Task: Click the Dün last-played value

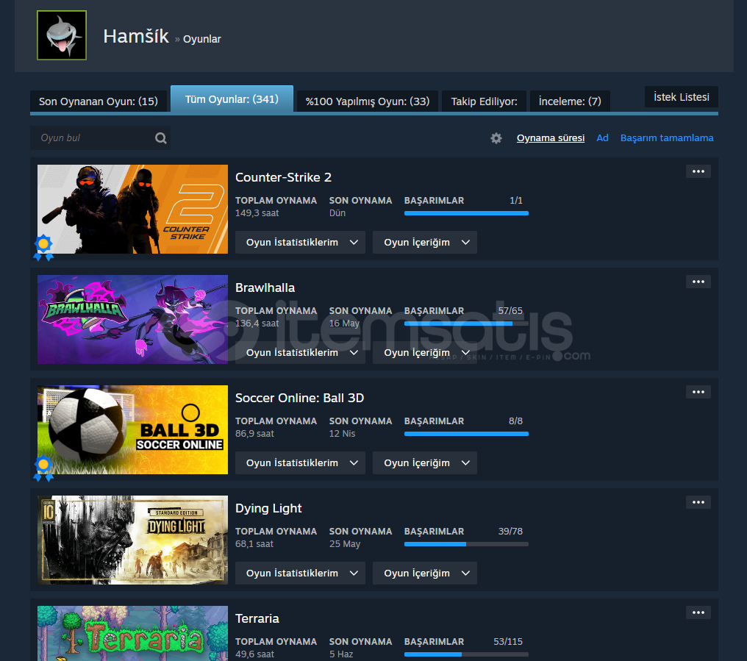Action: coord(337,213)
